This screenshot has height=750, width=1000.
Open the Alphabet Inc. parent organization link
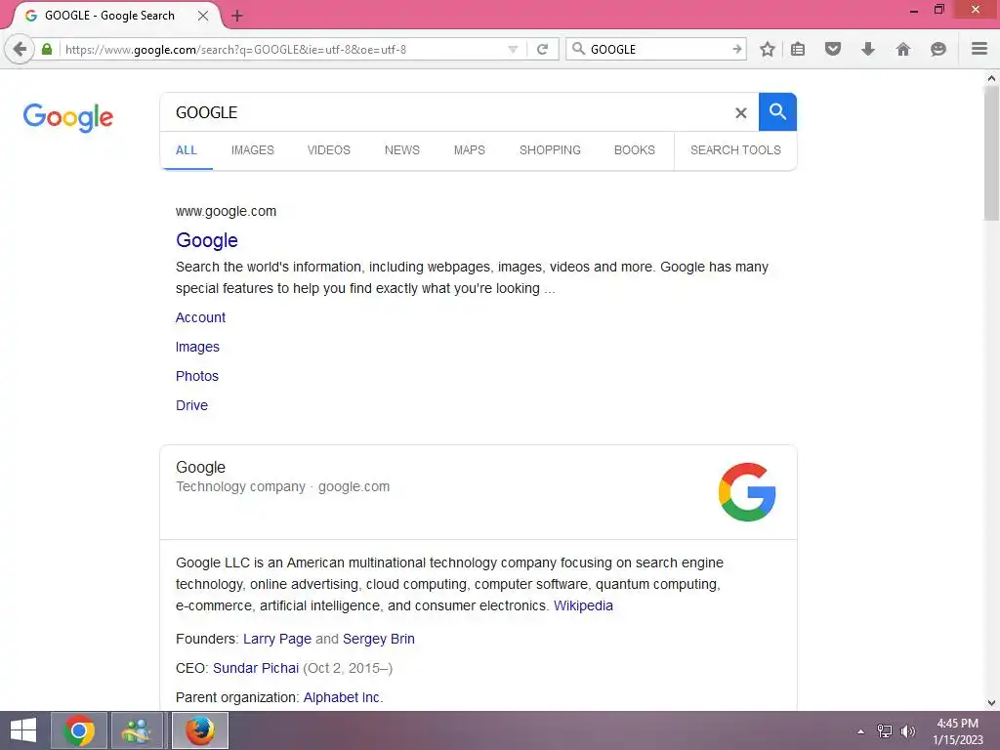(x=343, y=697)
